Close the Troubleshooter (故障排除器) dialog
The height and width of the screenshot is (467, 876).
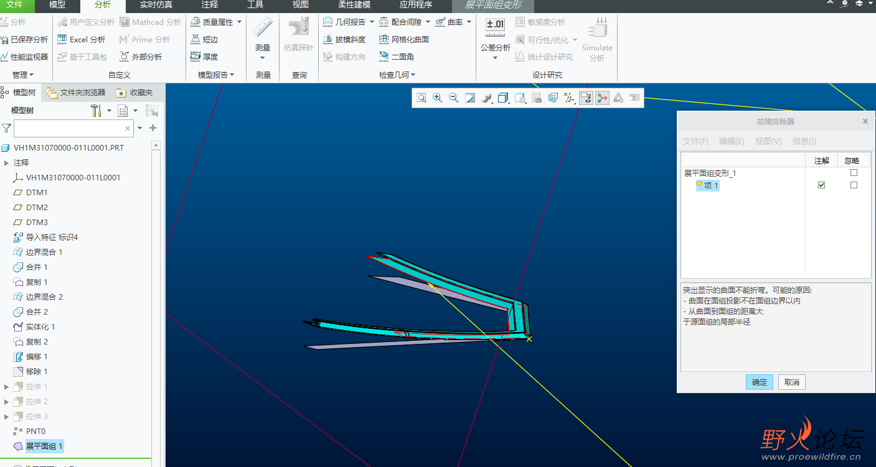[x=865, y=121]
